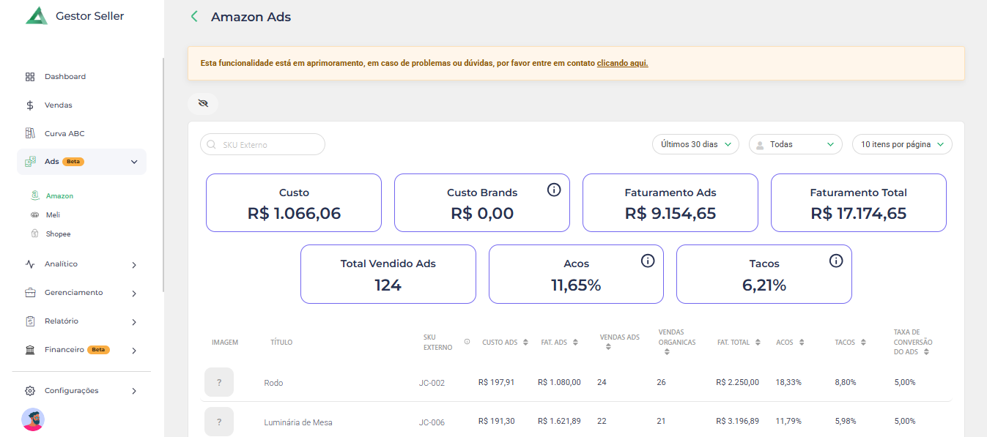Sort the table by Custo Ads
Screen dimensions: 987x437
coord(525,343)
